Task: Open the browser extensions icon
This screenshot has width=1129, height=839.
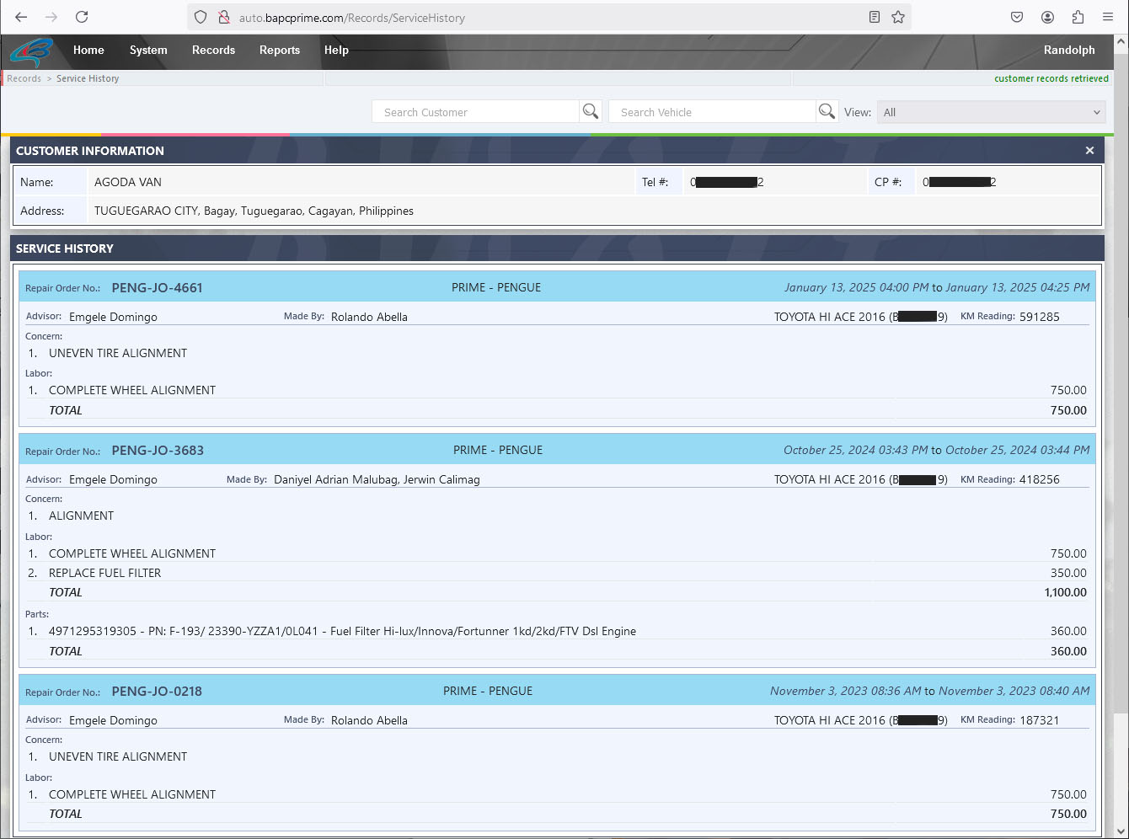Action: pyautogui.click(x=1078, y=17)
